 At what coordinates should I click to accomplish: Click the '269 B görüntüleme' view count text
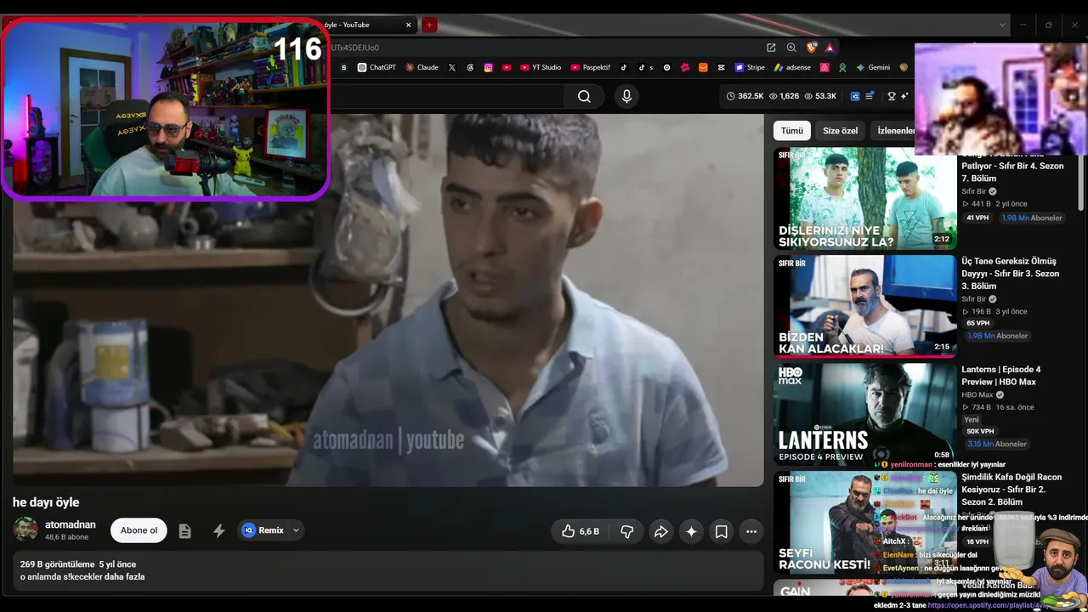click(x=58, y=564)
